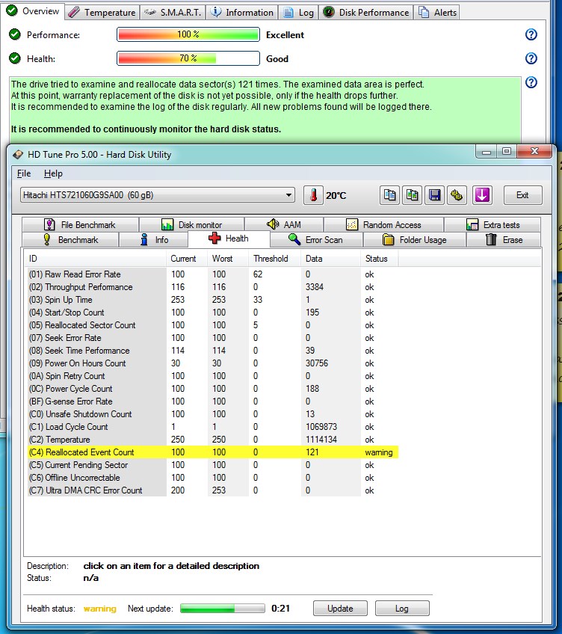Select the (05) Reallocated Sector Count row
The image size is (562, 634).
[x=213, y=325]
